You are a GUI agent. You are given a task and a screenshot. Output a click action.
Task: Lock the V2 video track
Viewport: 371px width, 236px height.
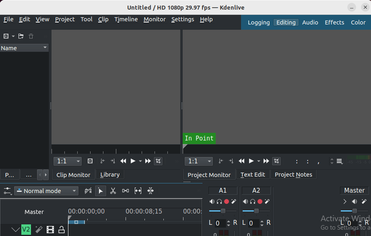click(61, 229)
